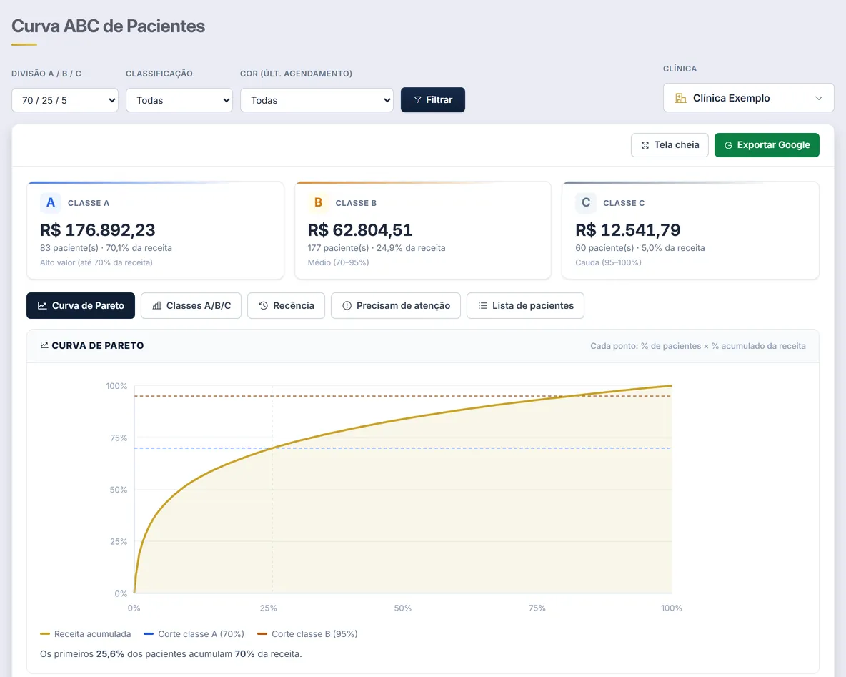Click the 50% label on the horizontal axis
Screen dimensions: 846x677
(402, 608)
